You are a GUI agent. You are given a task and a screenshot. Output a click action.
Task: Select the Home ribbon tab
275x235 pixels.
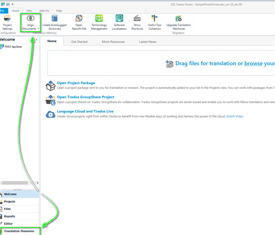tap(16, 11)
